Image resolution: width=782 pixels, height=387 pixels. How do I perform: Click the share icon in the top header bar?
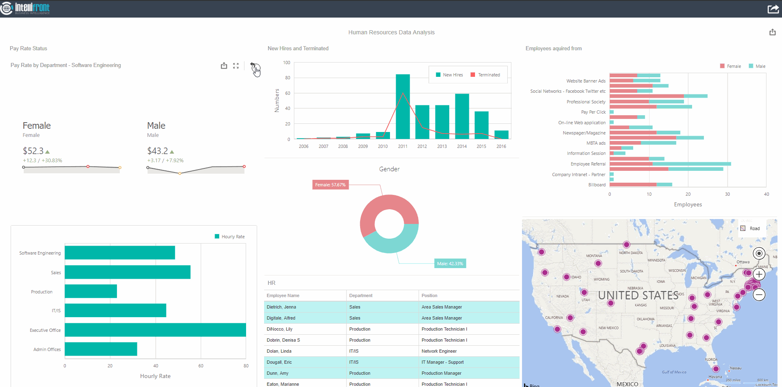[773, 9]
